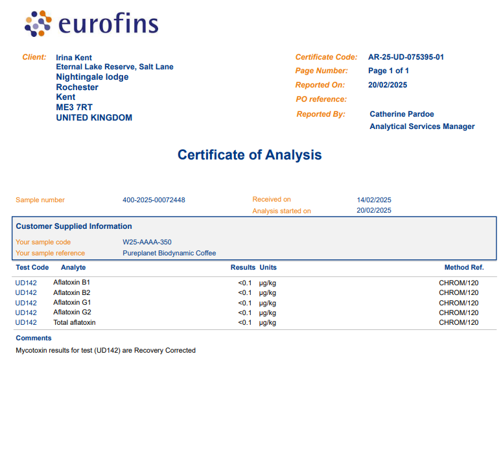
Task: Select sample code W25-AAAA-350
Action: 147,242
